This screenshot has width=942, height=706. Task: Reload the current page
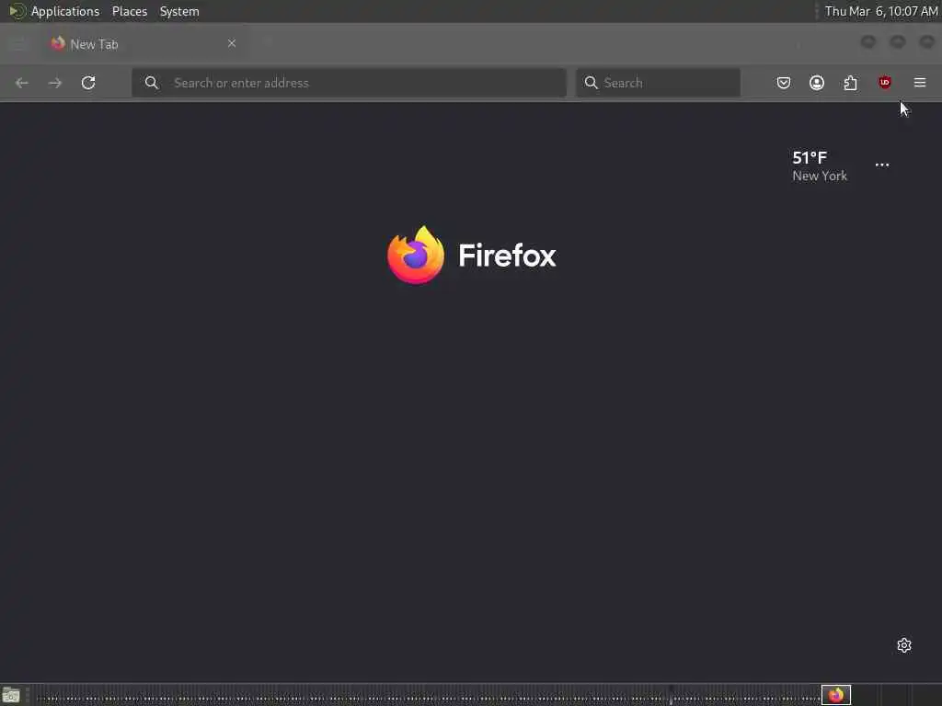(88, 83)
